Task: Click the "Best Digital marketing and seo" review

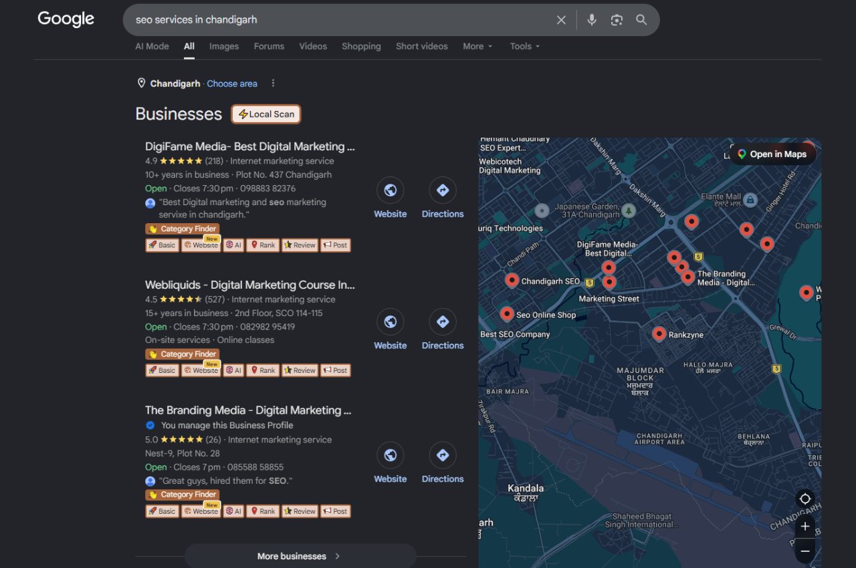Action: 242,208
